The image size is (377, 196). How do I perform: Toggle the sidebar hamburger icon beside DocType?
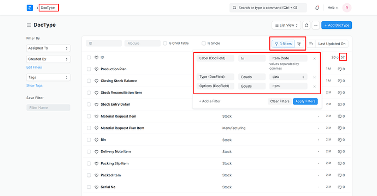(x=29, y=25)
